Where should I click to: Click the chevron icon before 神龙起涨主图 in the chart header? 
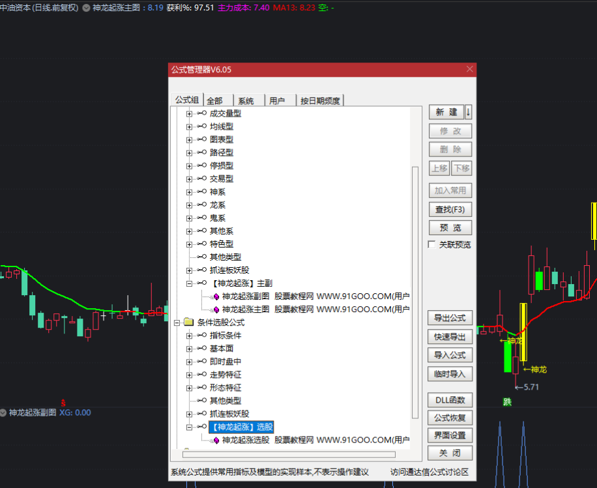tap(87, 8)
